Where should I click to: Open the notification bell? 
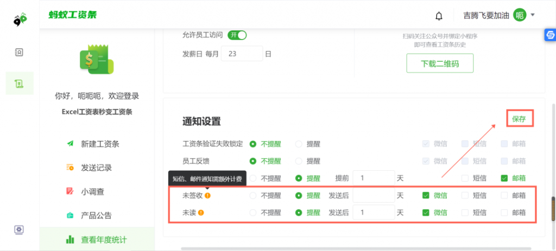439,16
